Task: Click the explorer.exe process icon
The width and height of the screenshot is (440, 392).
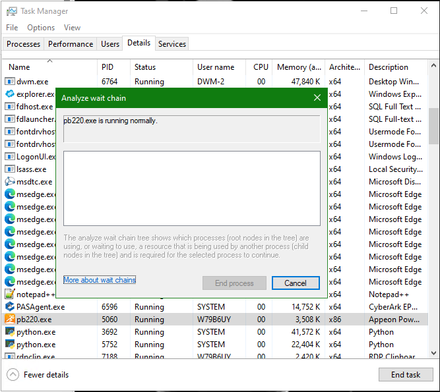Action: (x=10, y=94)
